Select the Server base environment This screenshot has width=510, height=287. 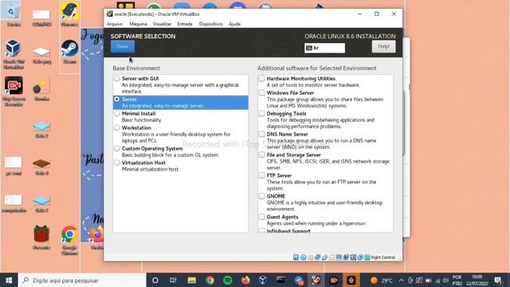(x=181, y=103)
